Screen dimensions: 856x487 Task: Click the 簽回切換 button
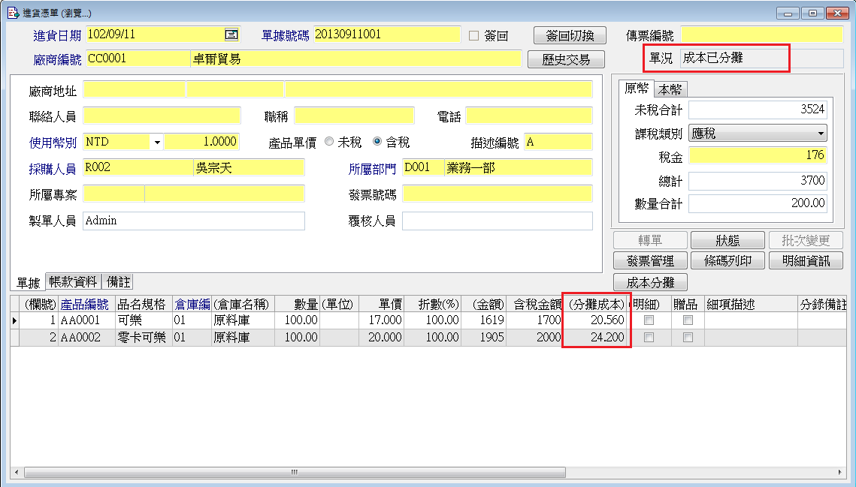(569, 35)
